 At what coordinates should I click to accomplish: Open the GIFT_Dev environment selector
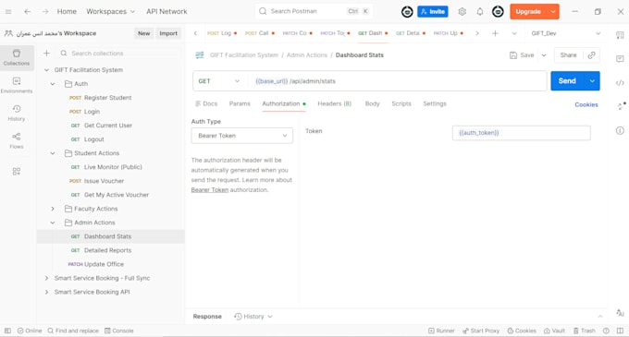click(x=565, y=33)
